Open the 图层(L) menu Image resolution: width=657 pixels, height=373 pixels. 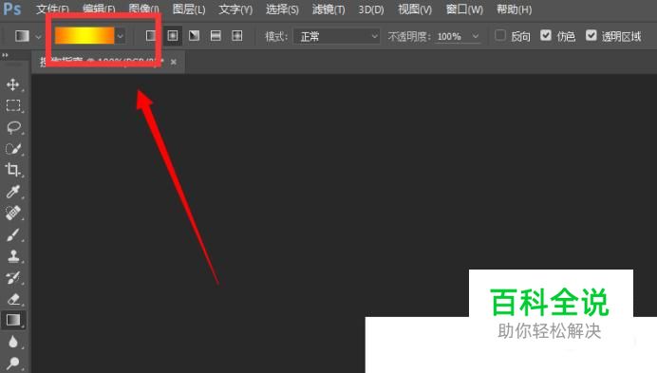(189, 9)
